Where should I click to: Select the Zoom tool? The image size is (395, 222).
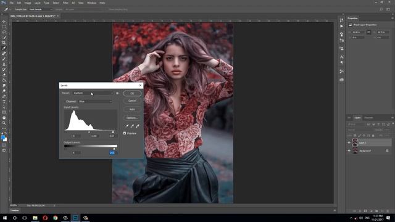pos(4,123)
